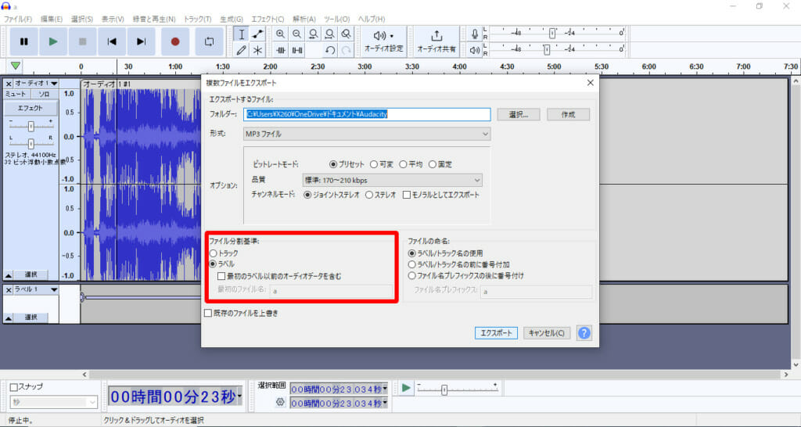Image resolution: width=801 pixels, height=427 pixels.
Task: Open the トラック(T) menu
Action: tap(198, 19)
